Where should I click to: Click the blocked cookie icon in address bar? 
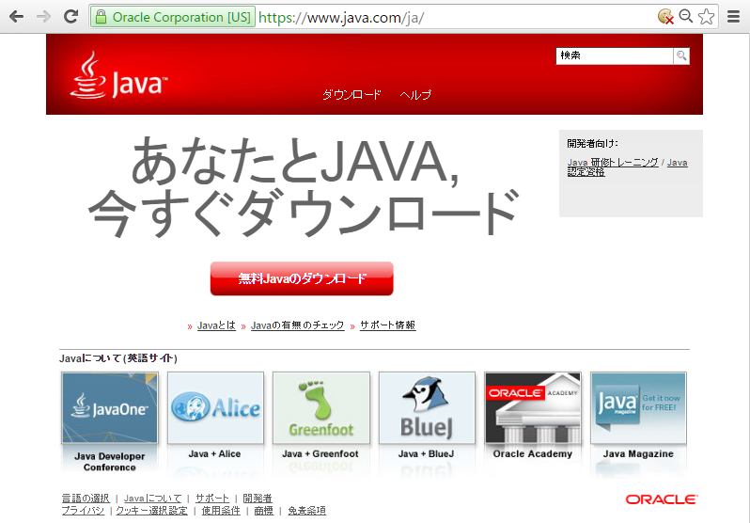pyautogui.click(x=665, y=17)
